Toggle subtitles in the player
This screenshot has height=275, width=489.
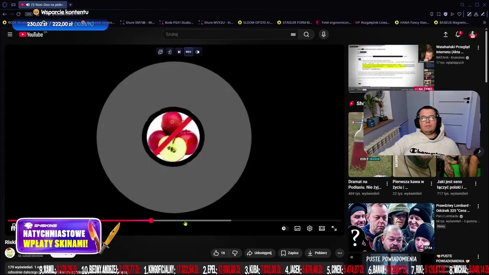pos(297,228)
